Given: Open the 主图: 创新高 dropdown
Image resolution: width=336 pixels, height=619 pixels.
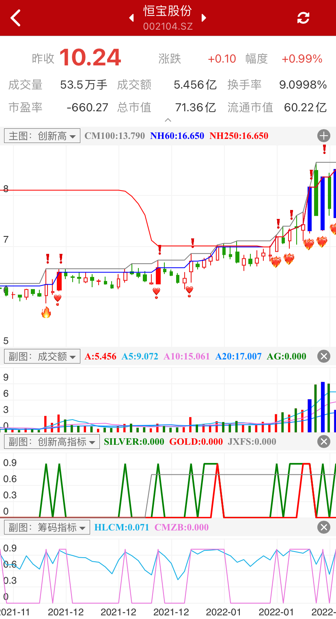Looking at the screenshot, I should (42, 136).
